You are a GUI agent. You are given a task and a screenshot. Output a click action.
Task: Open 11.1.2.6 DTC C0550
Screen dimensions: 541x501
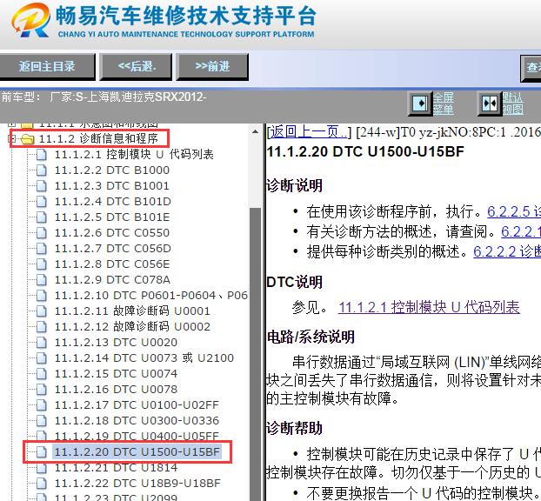point(112,233)
